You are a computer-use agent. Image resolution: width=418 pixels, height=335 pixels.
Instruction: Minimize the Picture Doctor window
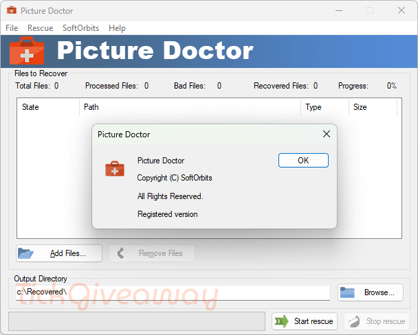tap(339, 11)
